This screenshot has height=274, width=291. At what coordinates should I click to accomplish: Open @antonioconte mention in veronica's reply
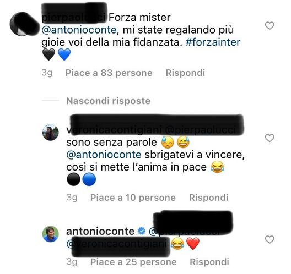[x=104, y=155]
